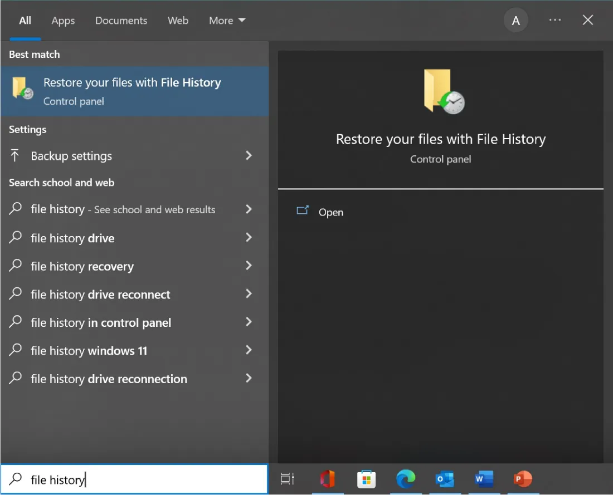The height and width of the screenshot is (495, 613).
Task: Expand the More search filter dropdown
Action: point(227,20)
